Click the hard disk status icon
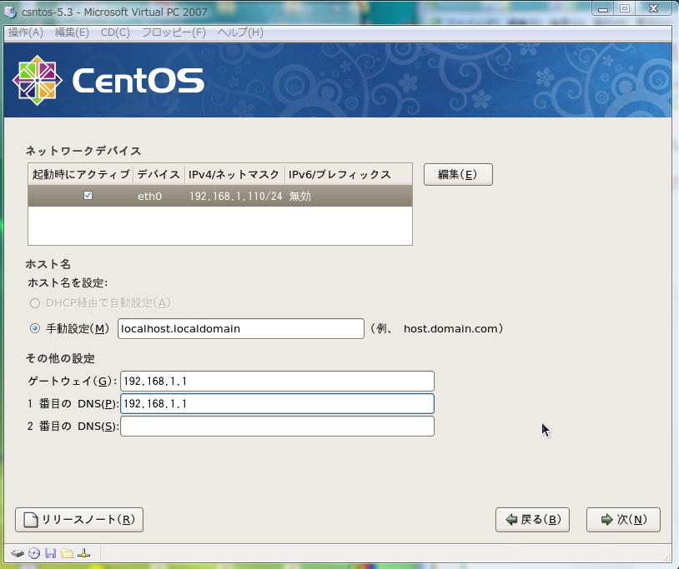This screenshot has width=679, height=569. coord(18,553)
